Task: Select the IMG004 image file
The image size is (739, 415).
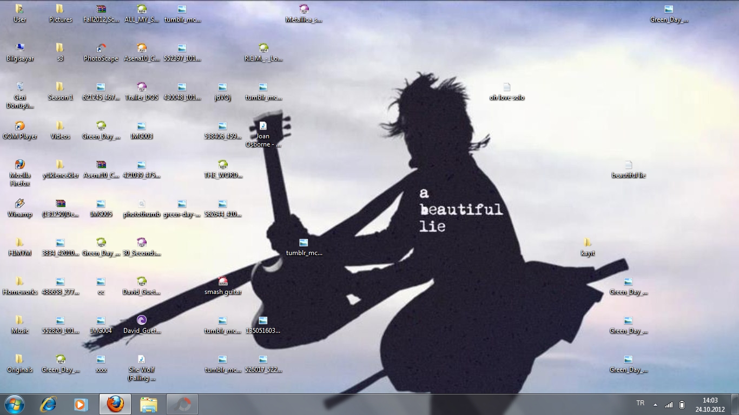Action: 101,325
